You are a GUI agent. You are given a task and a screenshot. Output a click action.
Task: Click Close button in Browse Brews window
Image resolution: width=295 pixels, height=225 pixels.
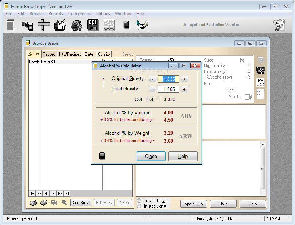pos(223,204)
